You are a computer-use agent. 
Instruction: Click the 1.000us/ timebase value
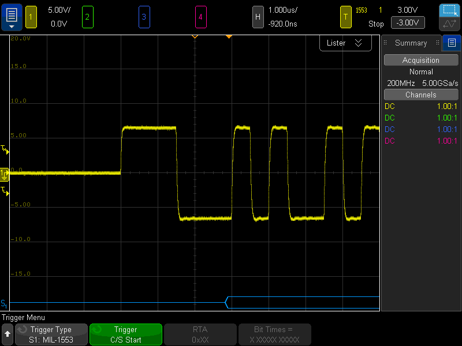point(283,10)
